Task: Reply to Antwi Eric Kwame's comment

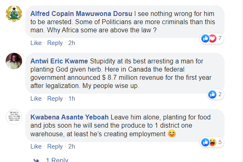Action: (x=55, y=99)
